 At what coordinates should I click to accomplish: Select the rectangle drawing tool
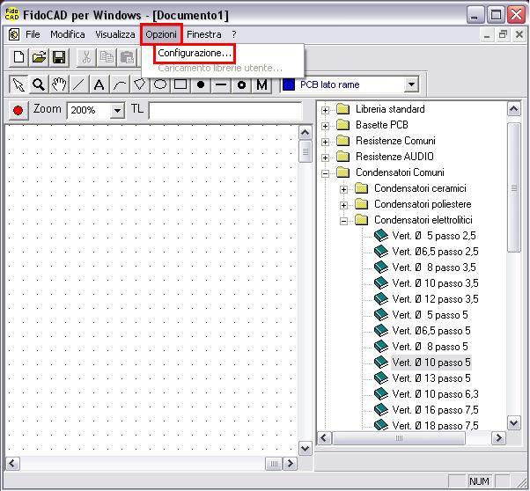pos(180,84)
